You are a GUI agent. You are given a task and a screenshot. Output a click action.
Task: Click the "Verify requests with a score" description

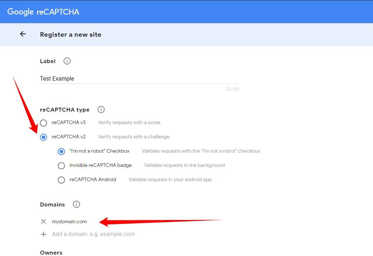(129, 122)
